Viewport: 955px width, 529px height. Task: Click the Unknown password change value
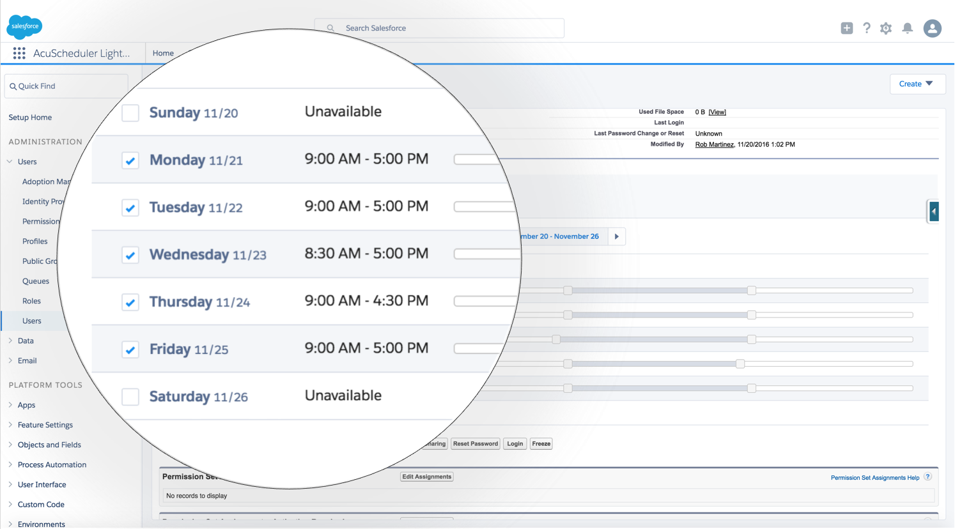coord(709,134)
